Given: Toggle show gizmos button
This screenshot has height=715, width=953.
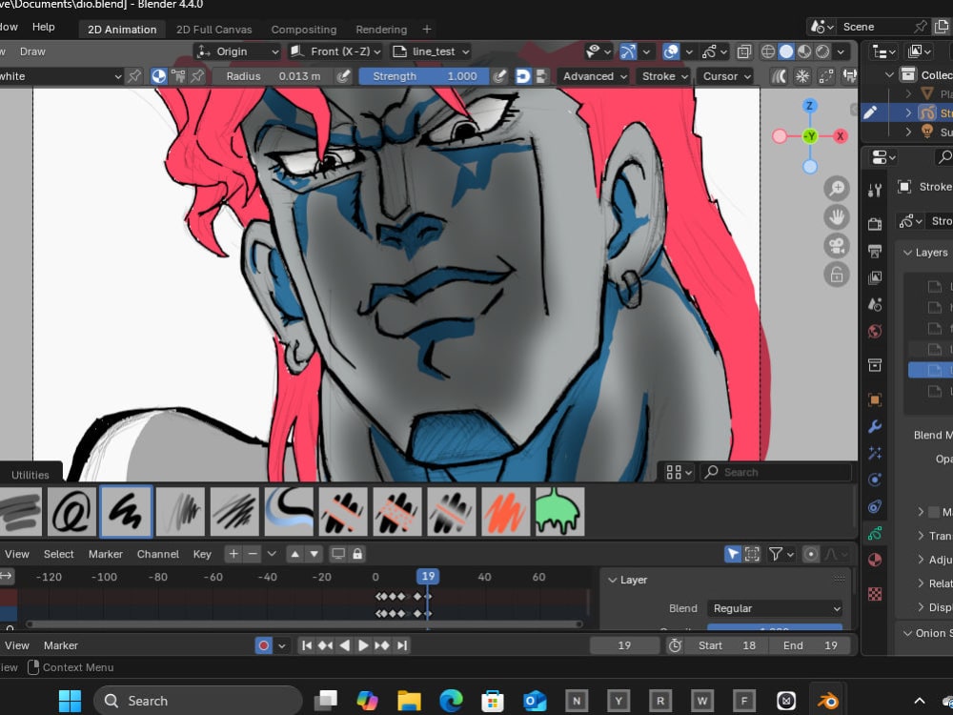Looking at the screenshot, I should coord(628,51).
